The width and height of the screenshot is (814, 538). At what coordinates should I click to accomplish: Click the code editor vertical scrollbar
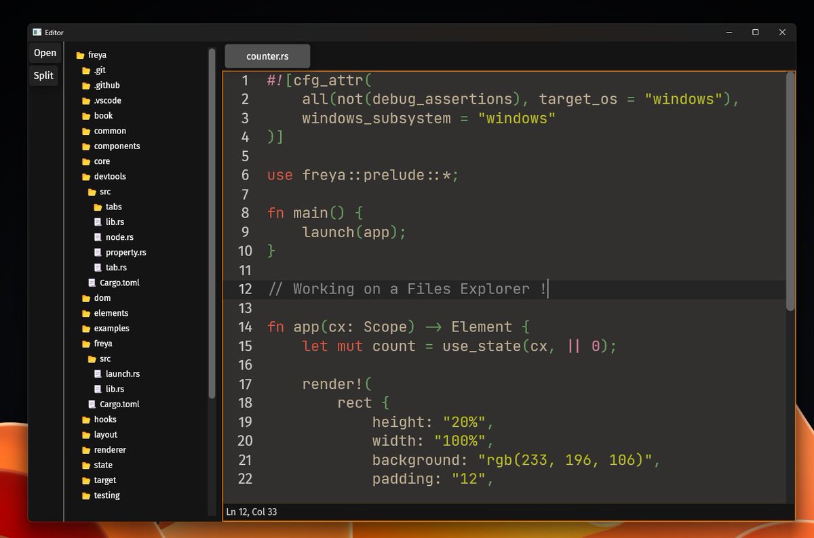point(790,192)
